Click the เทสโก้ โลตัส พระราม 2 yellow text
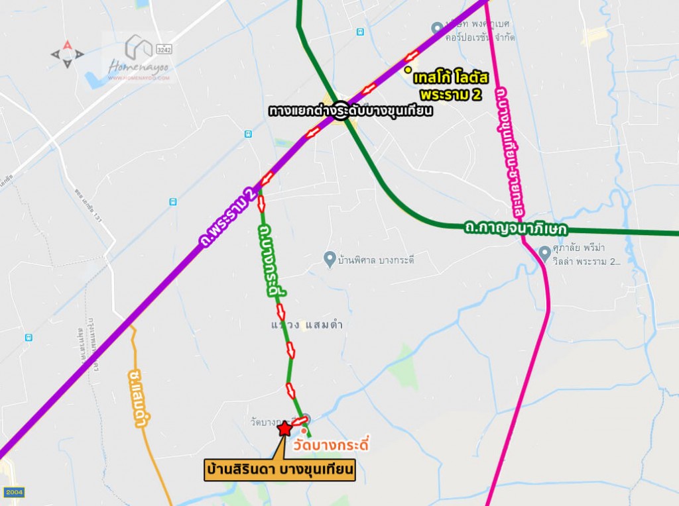This screenshot has width=679, height=506. tap(451, 85)
